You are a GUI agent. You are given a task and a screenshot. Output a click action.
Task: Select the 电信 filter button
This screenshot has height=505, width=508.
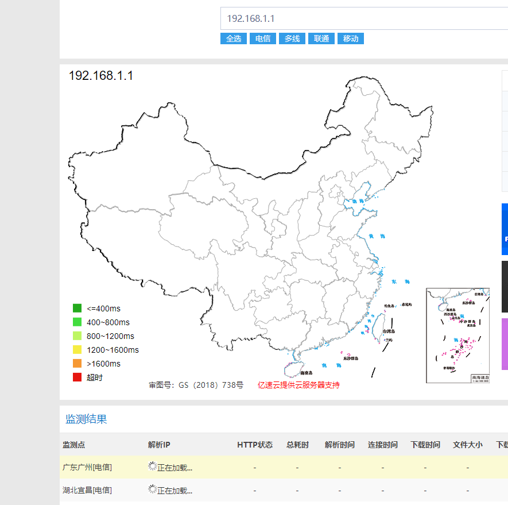pos(263,38)
